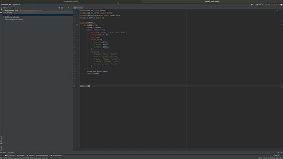Click the Python interpreter status bar entry
Image resolution: width=283 pixels, height=159 pixels.
tap(271, 158)
